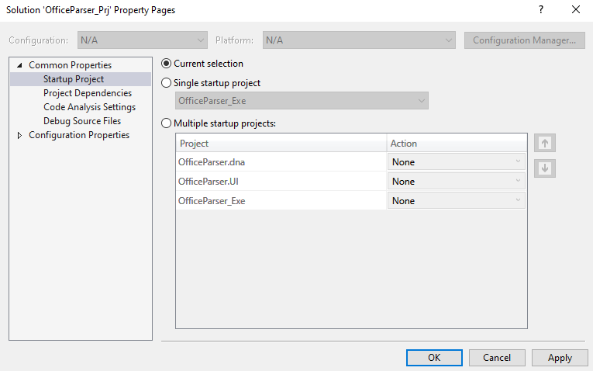The image size is (593, 371).
Task: Click the move down arrow button
Action: (x=545, y=168)
